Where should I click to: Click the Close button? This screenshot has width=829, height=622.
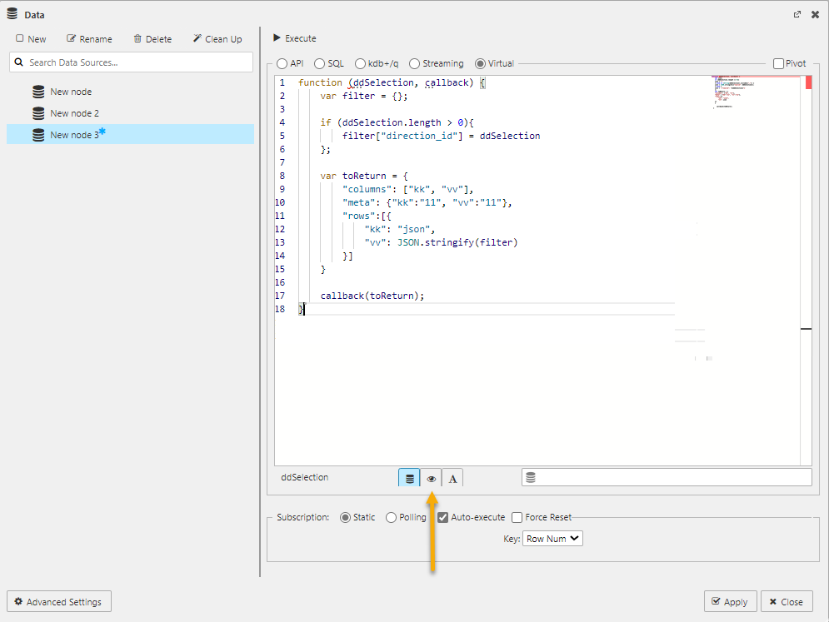(x=787, y=601)
